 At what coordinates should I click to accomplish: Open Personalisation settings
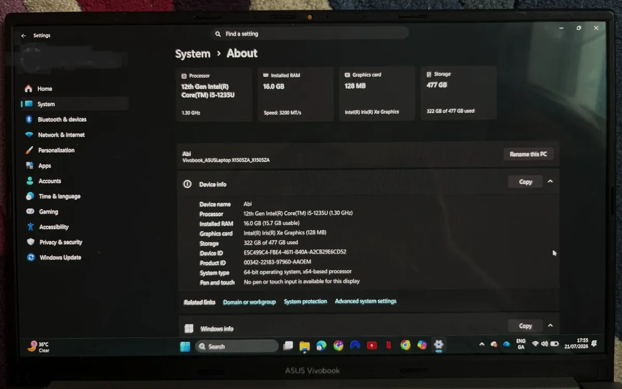click(x=75, y=150)
